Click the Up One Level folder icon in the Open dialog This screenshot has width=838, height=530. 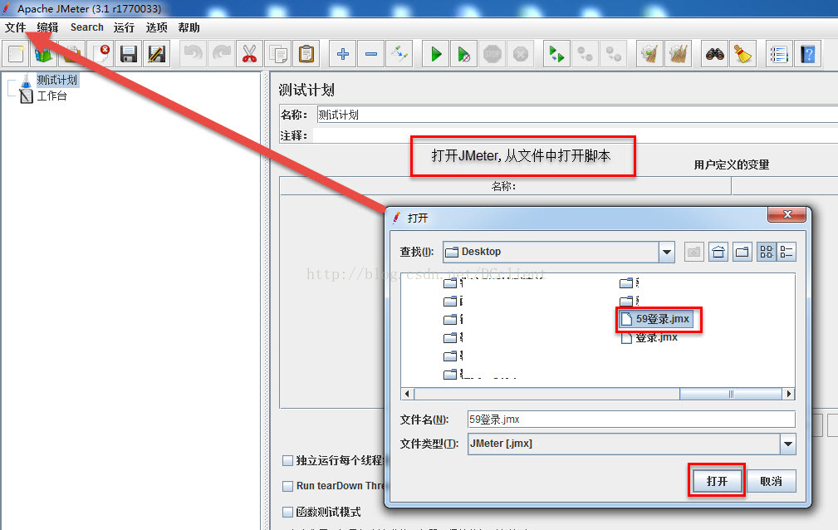(x=693, y=252)
